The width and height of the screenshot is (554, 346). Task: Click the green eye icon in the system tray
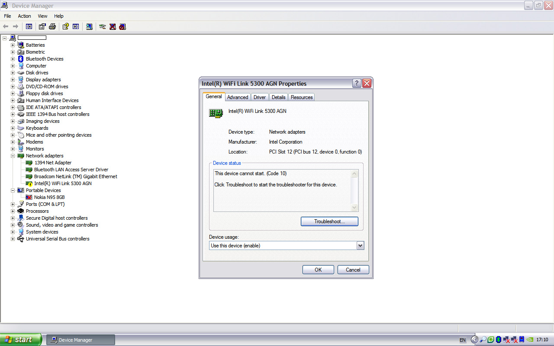(x=491, y=340)
